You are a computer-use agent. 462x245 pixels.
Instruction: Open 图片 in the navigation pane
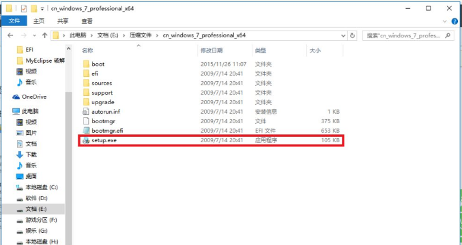pos(27,133)
